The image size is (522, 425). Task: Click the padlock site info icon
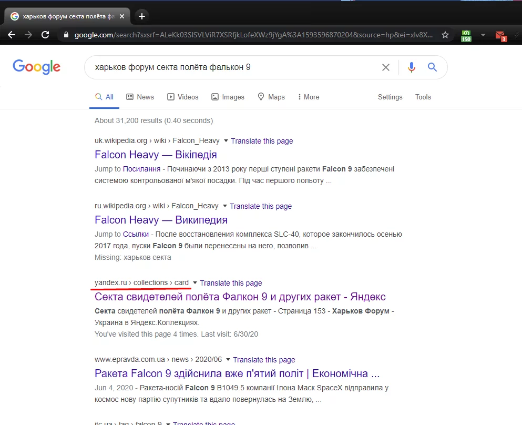point(66,35)
